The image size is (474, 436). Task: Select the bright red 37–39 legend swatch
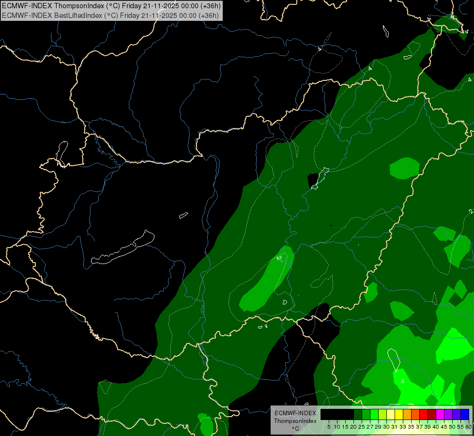click(x=424, y=414)
